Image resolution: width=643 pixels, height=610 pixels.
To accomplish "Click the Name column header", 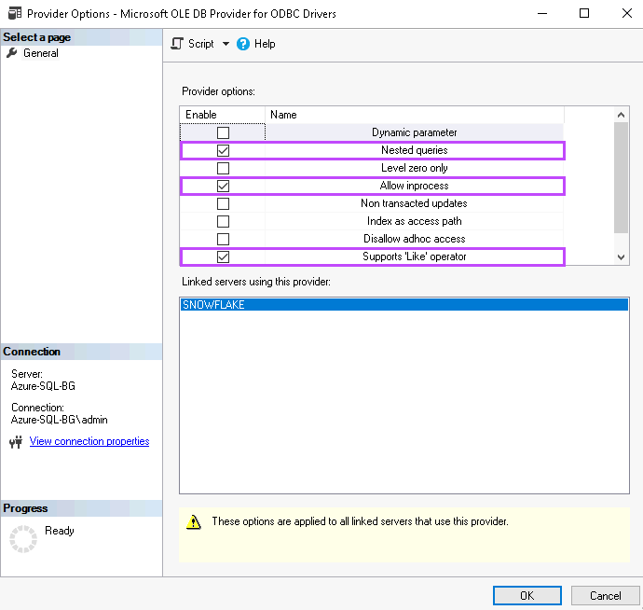I will pyautogui.click(x=415, y=115).
